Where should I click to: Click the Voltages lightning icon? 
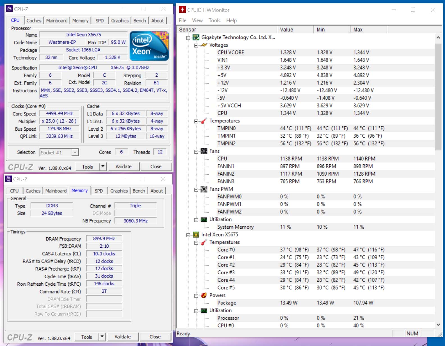(x=204, y=45)
